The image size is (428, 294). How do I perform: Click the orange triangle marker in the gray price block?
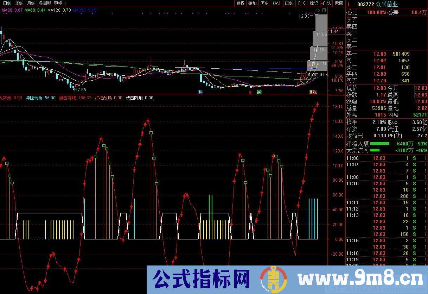click(309, 65)
